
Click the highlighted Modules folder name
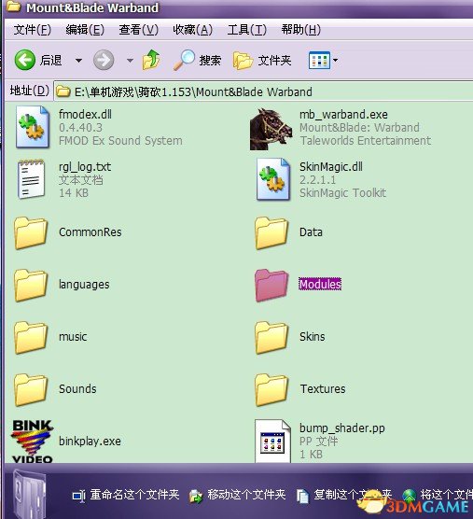(x=320, y=285)
